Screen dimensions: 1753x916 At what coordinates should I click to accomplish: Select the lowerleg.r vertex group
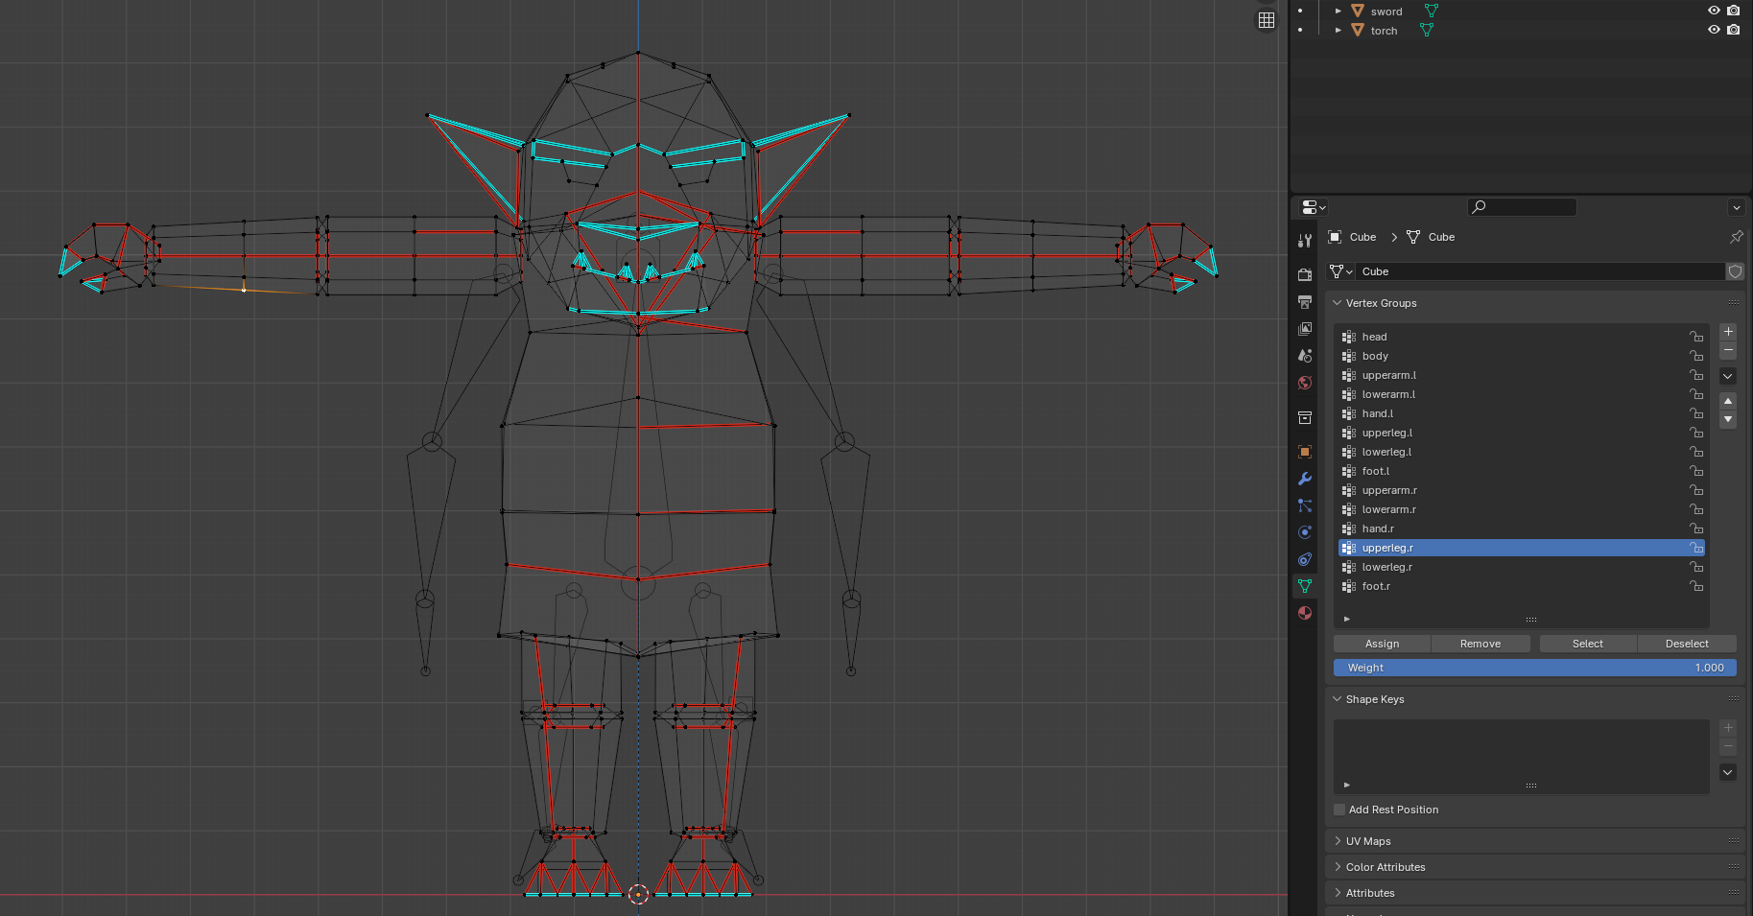tap(1521, 567)
